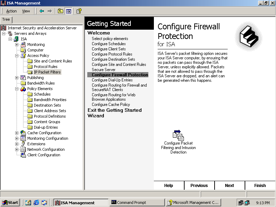Open the Secure Server wizard step
Image resolution: width=276 pixels, height=207 pixels.
pyautogui.click(x=103, y=70)
